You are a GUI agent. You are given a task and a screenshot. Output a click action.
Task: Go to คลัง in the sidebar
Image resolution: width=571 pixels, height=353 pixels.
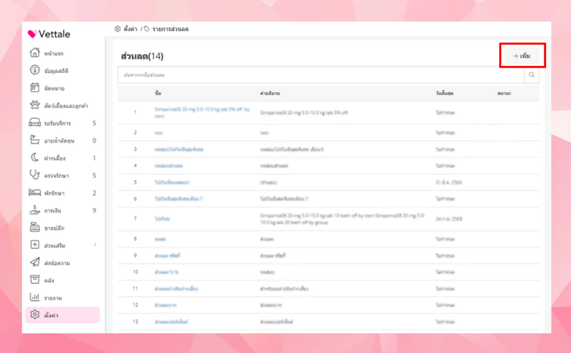49,280
